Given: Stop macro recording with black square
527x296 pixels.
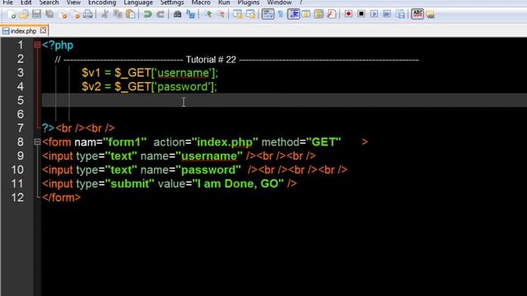Looking at the screenshot, I should point(361,15).
